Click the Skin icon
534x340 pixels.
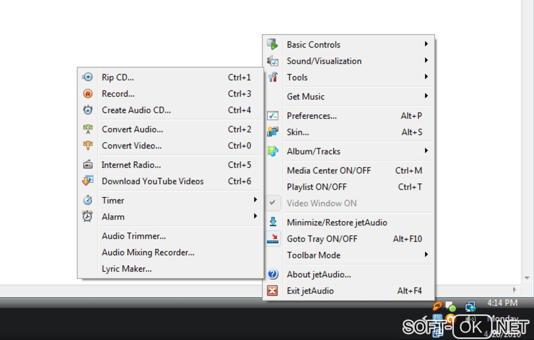[x=272, y=132]
